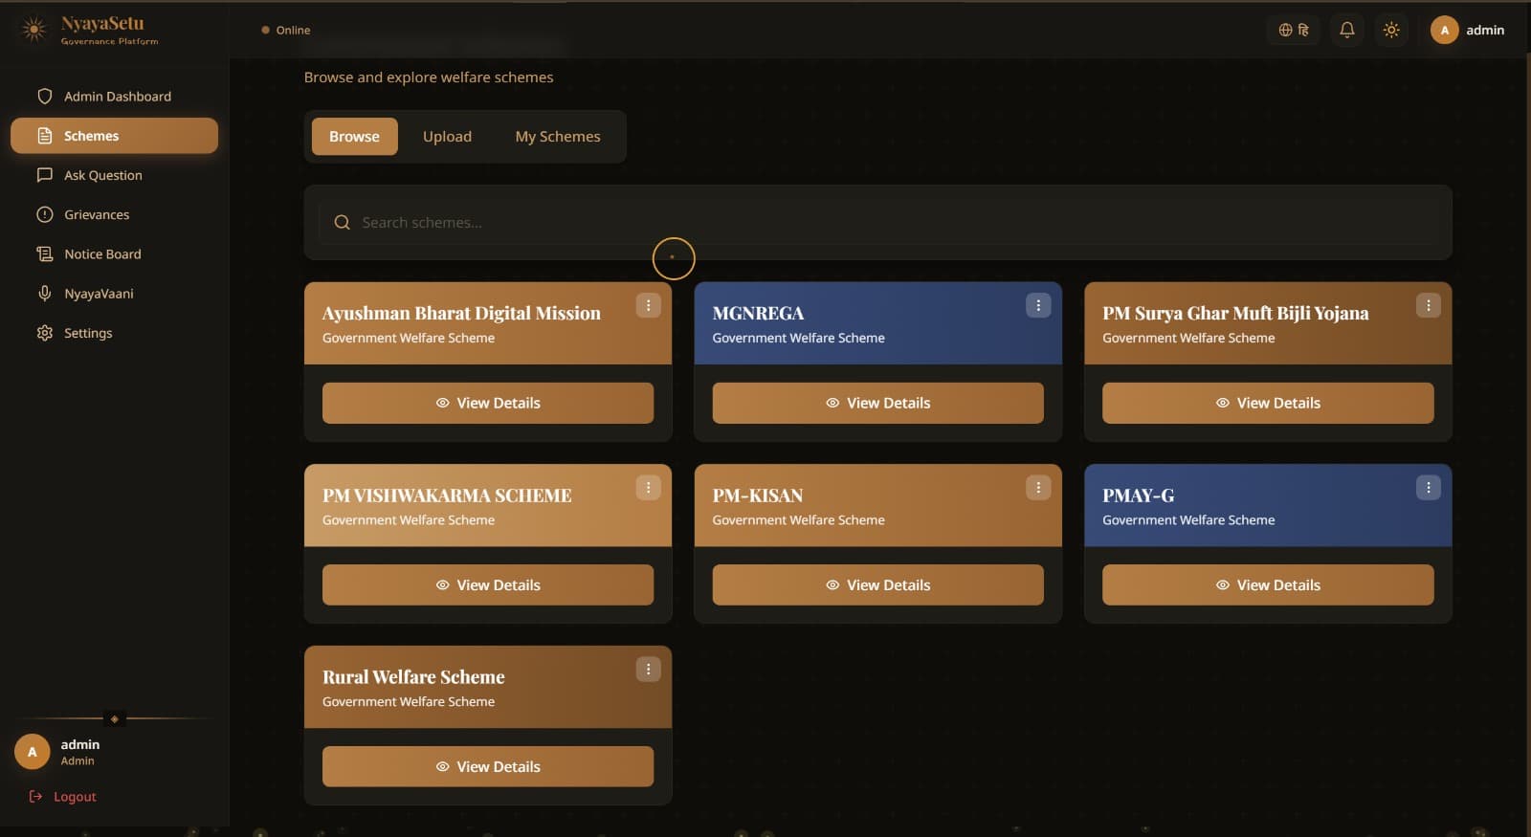The height and width of the screenshot is (837, 1531).
Task: Open options menu on PM-KISAN card
Action: click(x=1038, y=488)
